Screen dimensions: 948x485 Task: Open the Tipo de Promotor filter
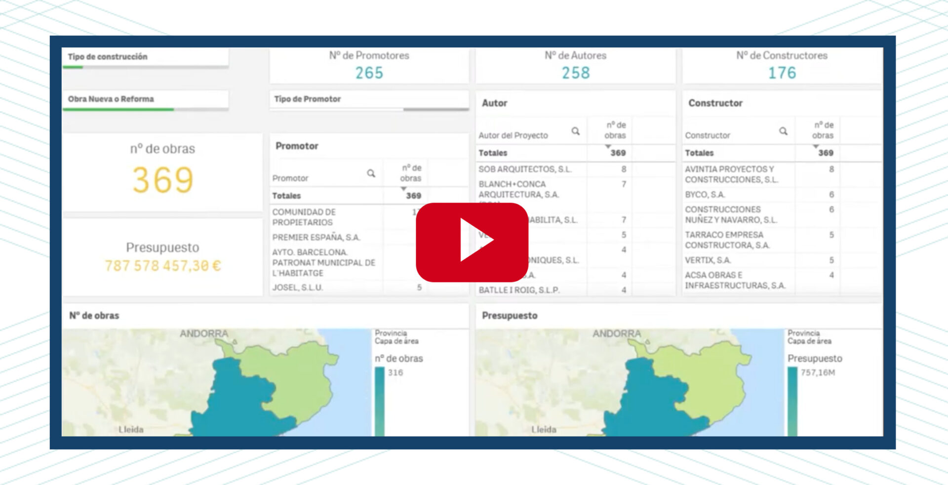(369, 100)
